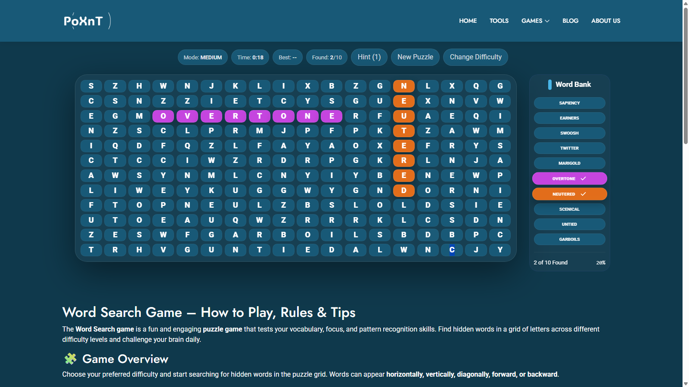
Task: Click the highlighted C letter in bottom row
Action: pyautogui.click(x=452, y=250)
